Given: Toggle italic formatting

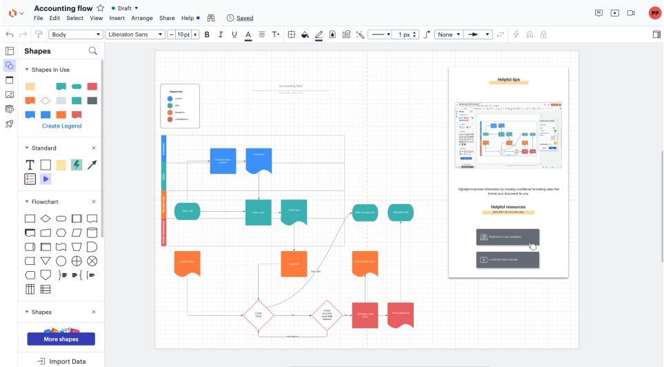Looking at the screenshot, I should (x=221, y=34).
